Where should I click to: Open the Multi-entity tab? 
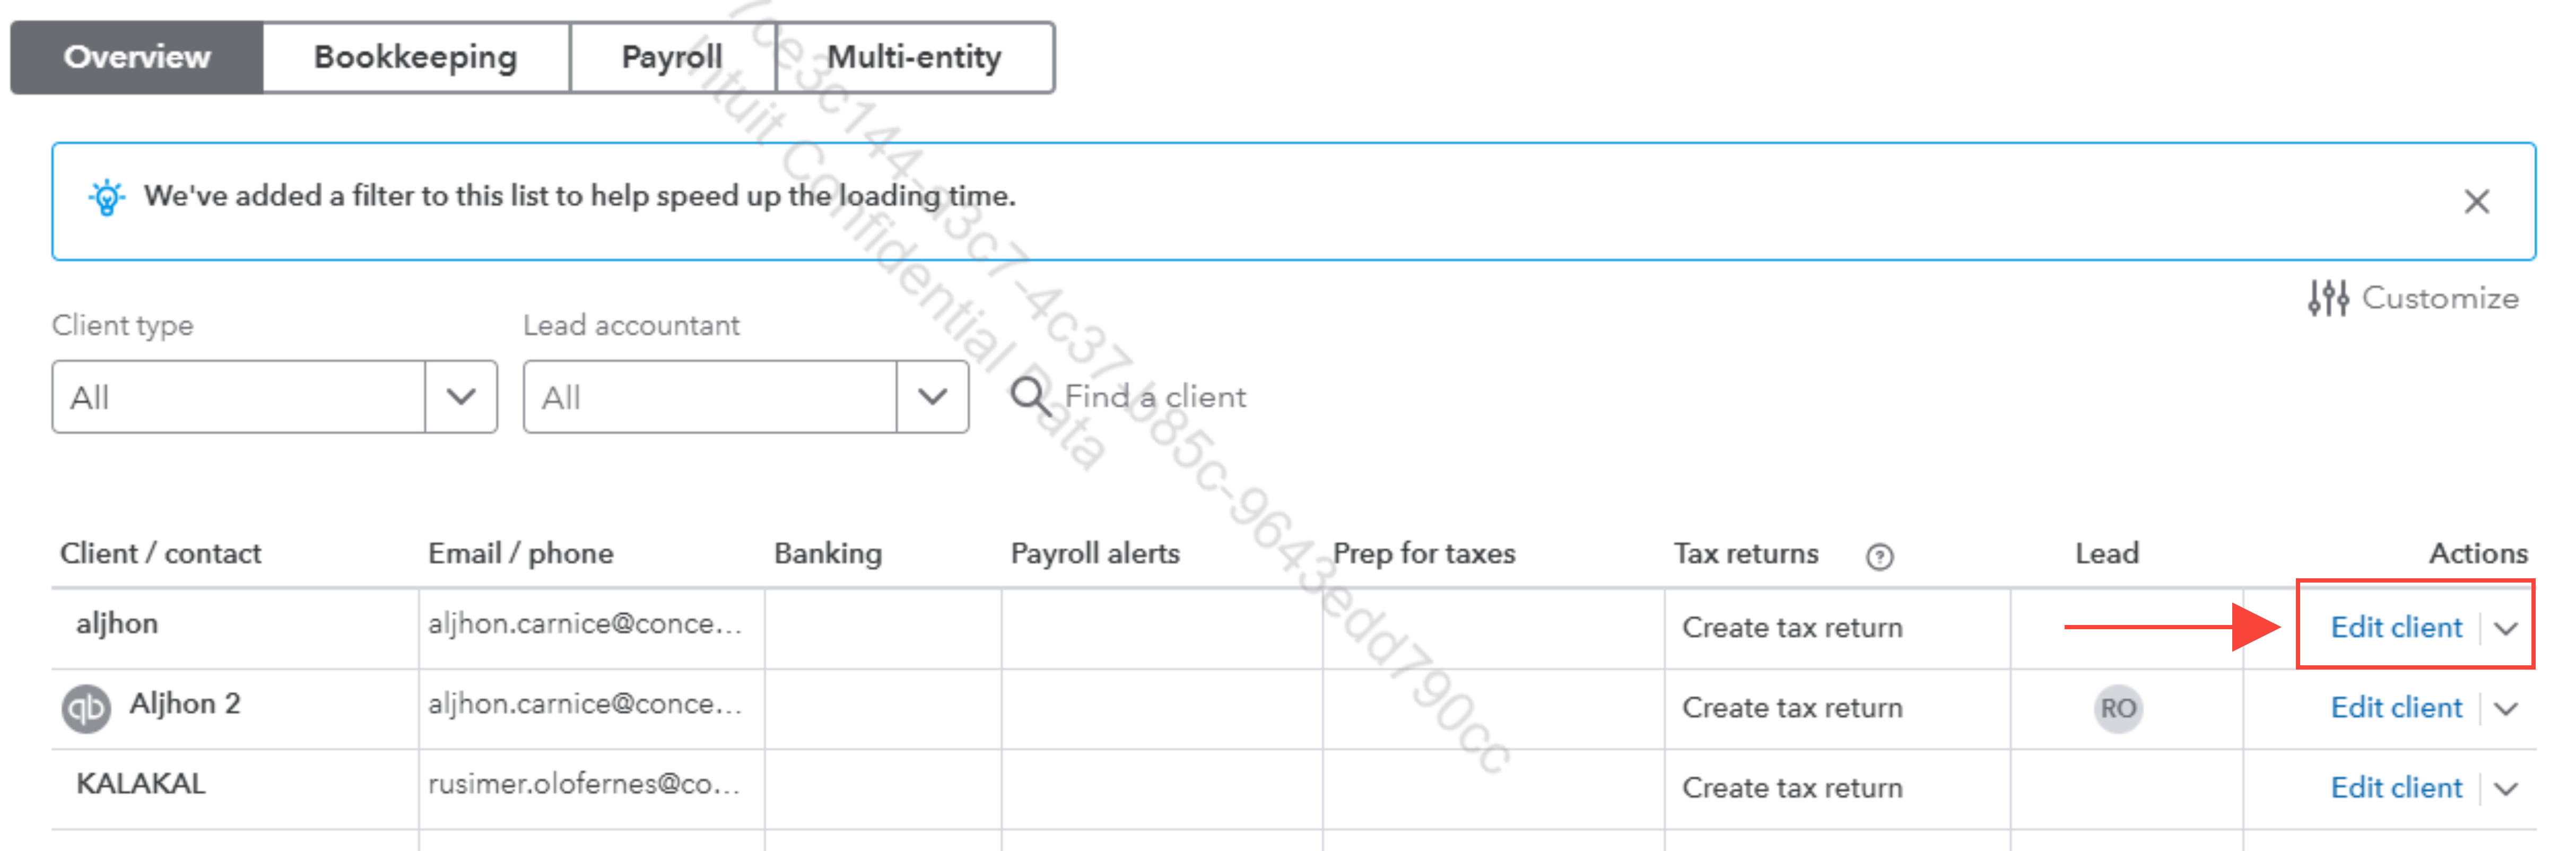913,57
